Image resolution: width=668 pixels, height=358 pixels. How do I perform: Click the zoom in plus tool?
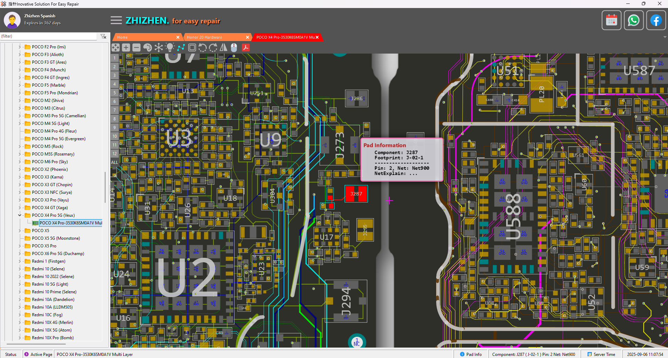[x=126, y=47]
